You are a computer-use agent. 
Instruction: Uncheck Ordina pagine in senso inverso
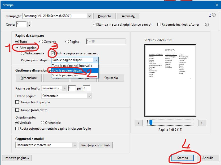pos(53,53)
